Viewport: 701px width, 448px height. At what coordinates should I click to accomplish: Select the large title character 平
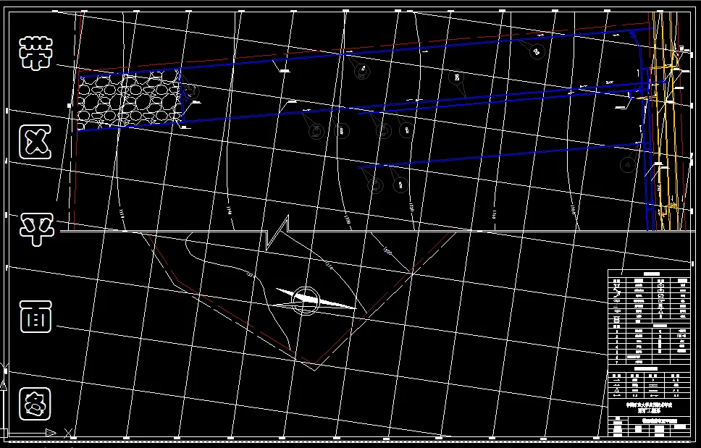point(37,229)
